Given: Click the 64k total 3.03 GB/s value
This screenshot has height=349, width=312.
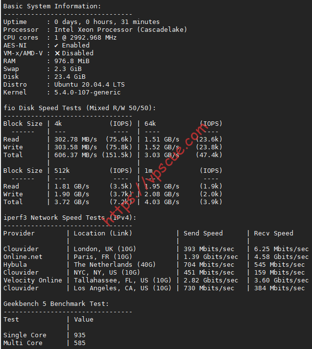Looking at the screenshot, I should [x=162, y=155].
